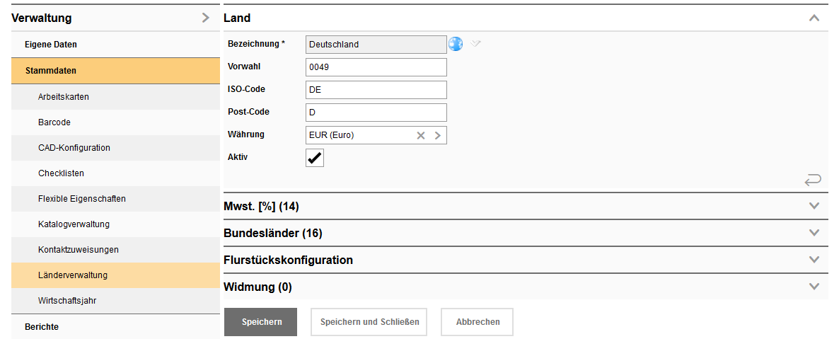Open Arbeitskarten under Stammdaten
Screen dimensions: 839x339
115,97
